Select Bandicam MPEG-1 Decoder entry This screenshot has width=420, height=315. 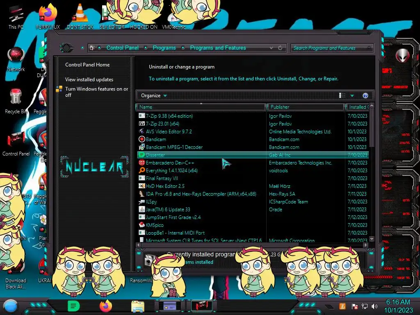point(253,147)
